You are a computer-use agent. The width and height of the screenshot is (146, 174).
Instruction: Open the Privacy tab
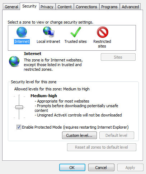click(x=47, y=7)
